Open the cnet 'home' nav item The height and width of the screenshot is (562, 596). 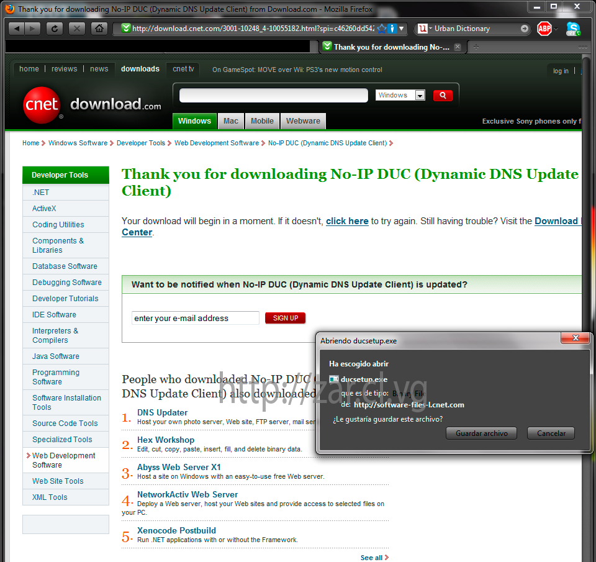29,69
